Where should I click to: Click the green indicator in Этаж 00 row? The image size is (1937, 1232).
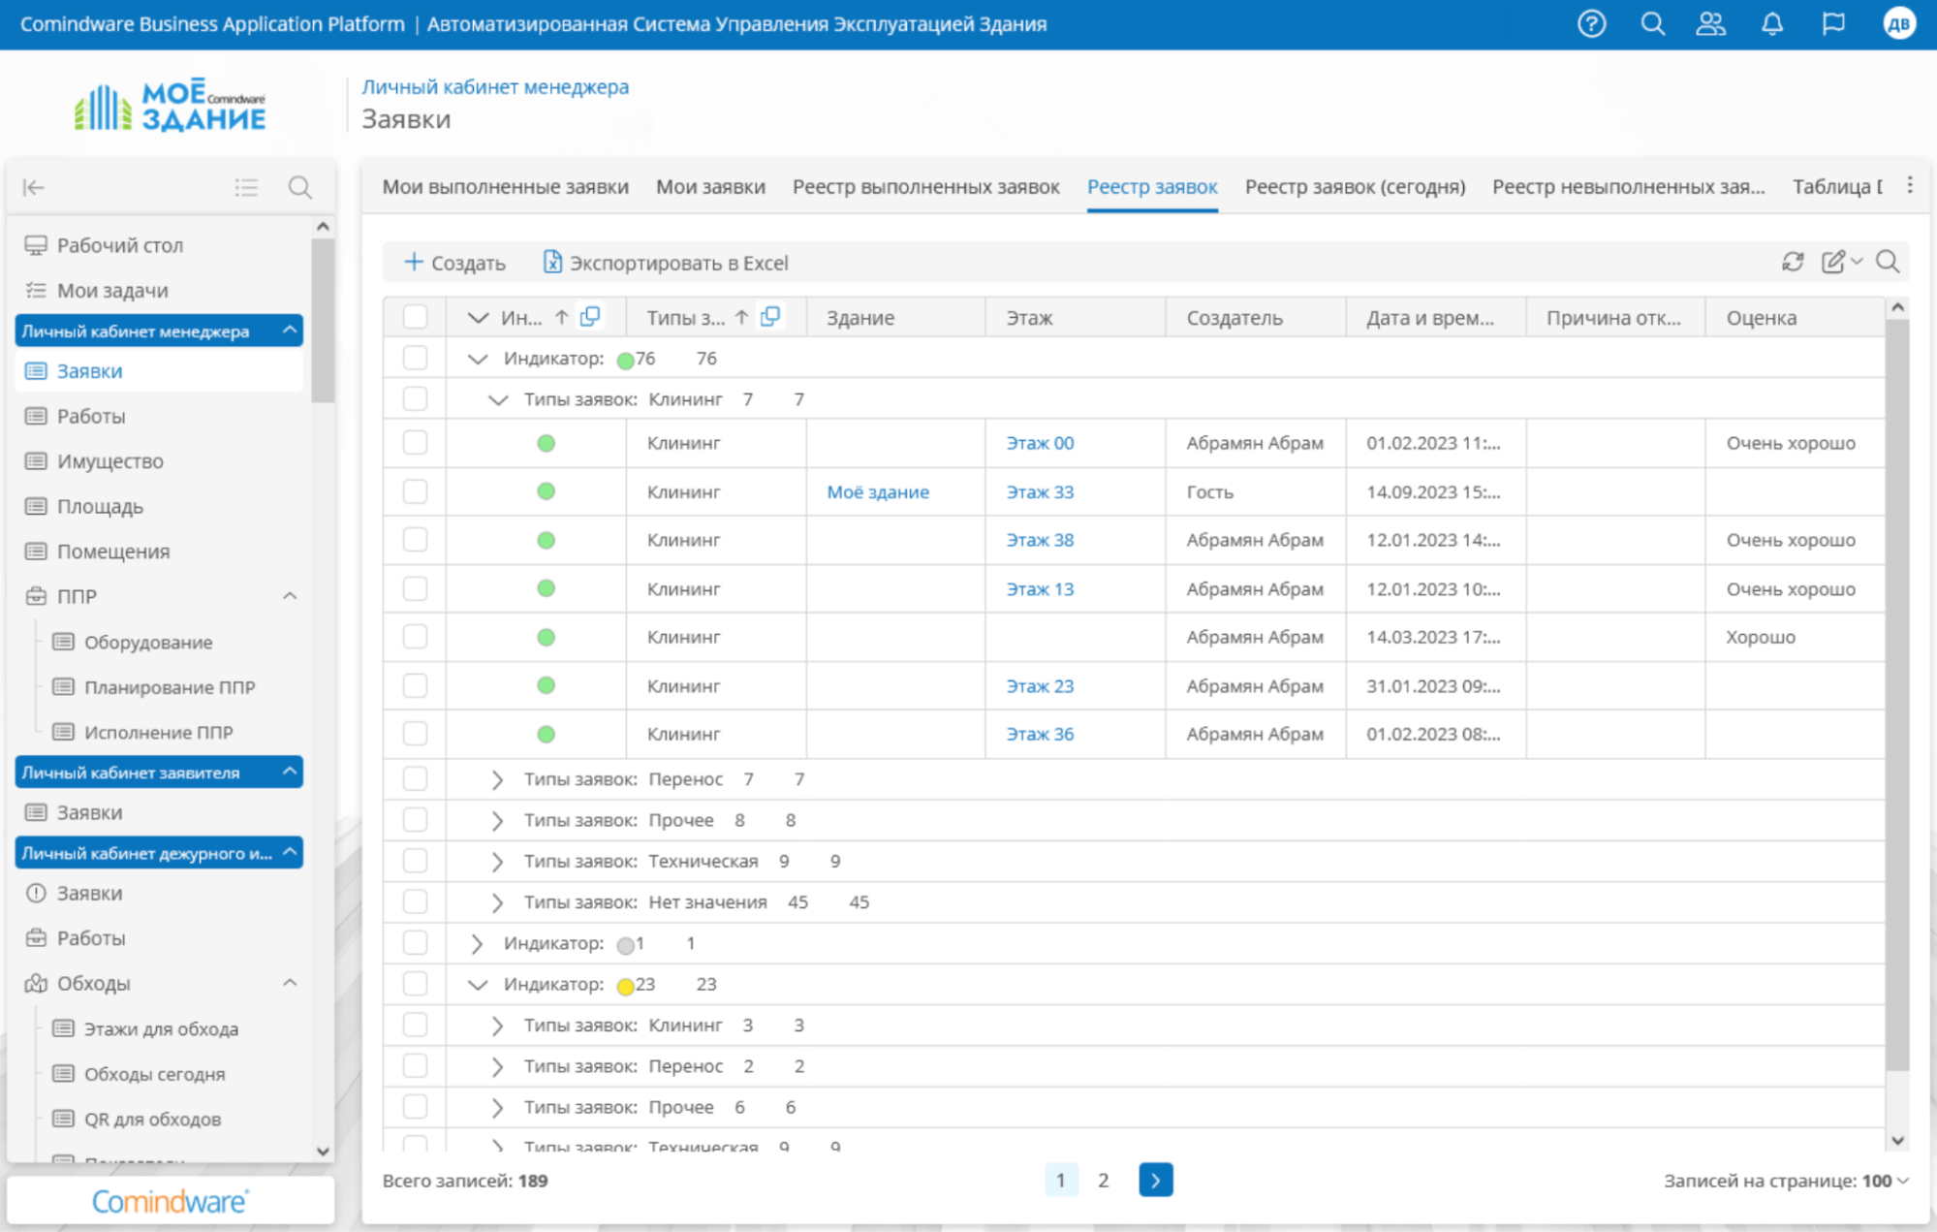point(546,443)
